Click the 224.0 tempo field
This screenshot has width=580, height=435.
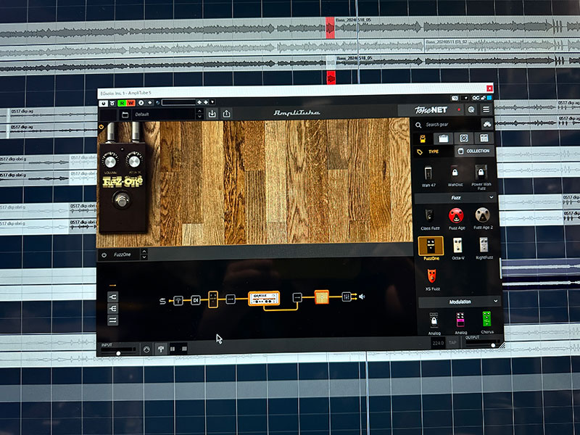click(x=438, y=343)
